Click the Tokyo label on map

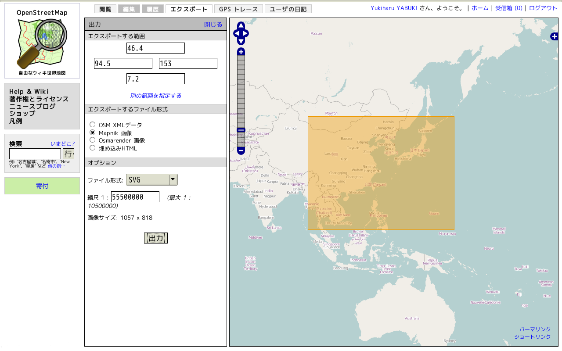click(421, 154)
